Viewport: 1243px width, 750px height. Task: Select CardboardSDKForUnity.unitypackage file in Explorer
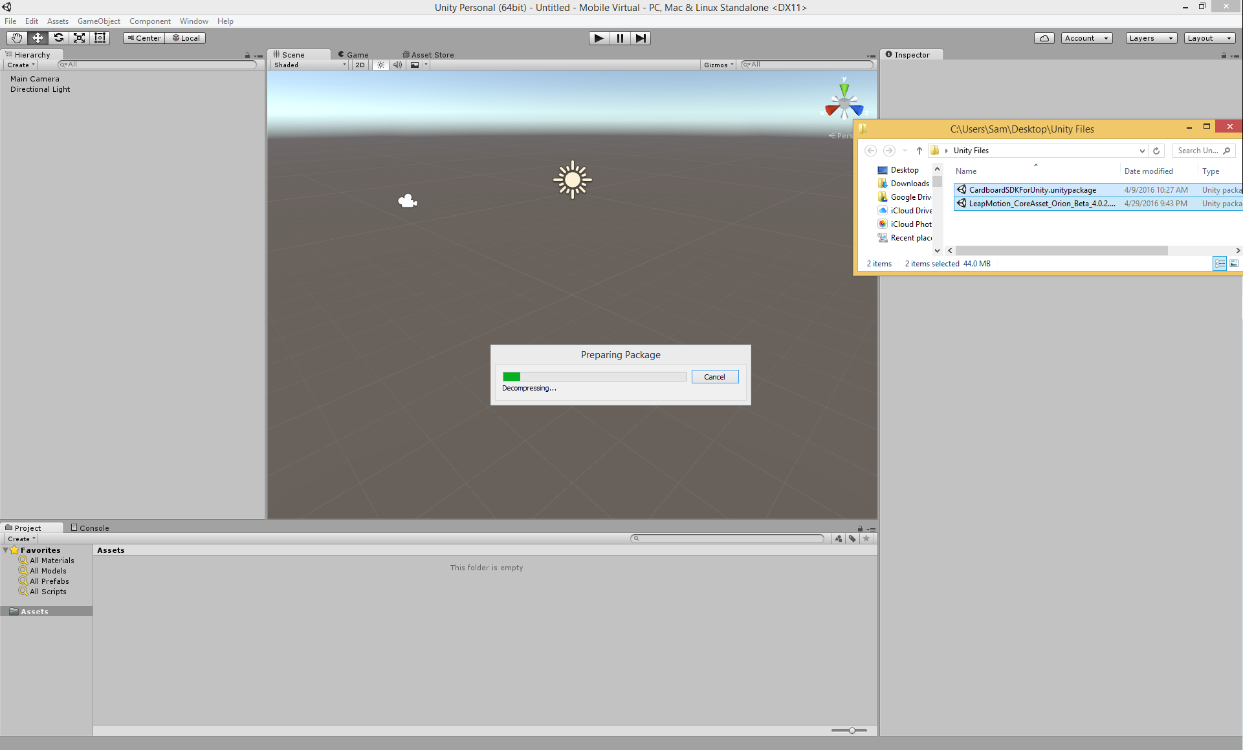[1098, 190]
